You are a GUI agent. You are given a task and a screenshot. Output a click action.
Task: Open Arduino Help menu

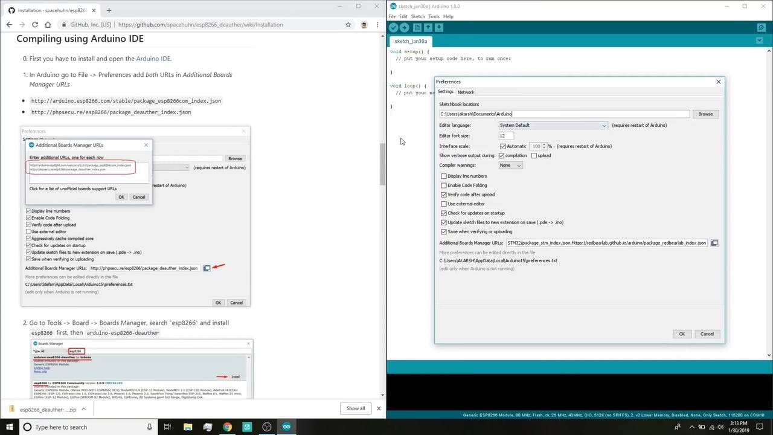click(x=448, y=16)
